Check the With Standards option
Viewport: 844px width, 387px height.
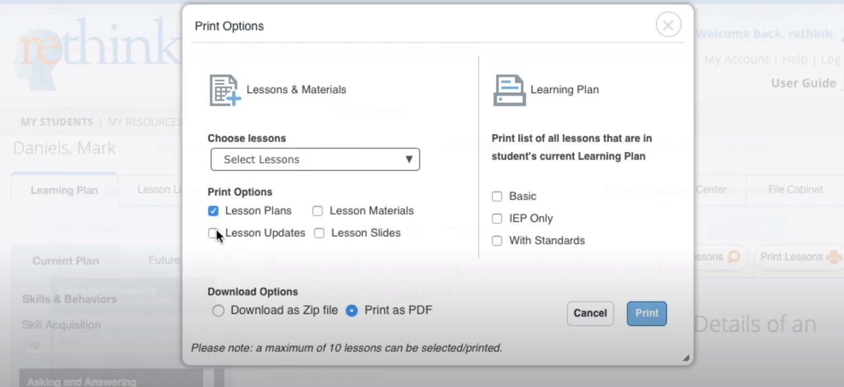click(x=497, y=241)
